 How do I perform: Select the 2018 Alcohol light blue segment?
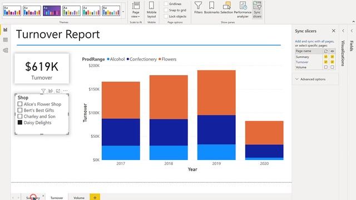pos(169,153)
